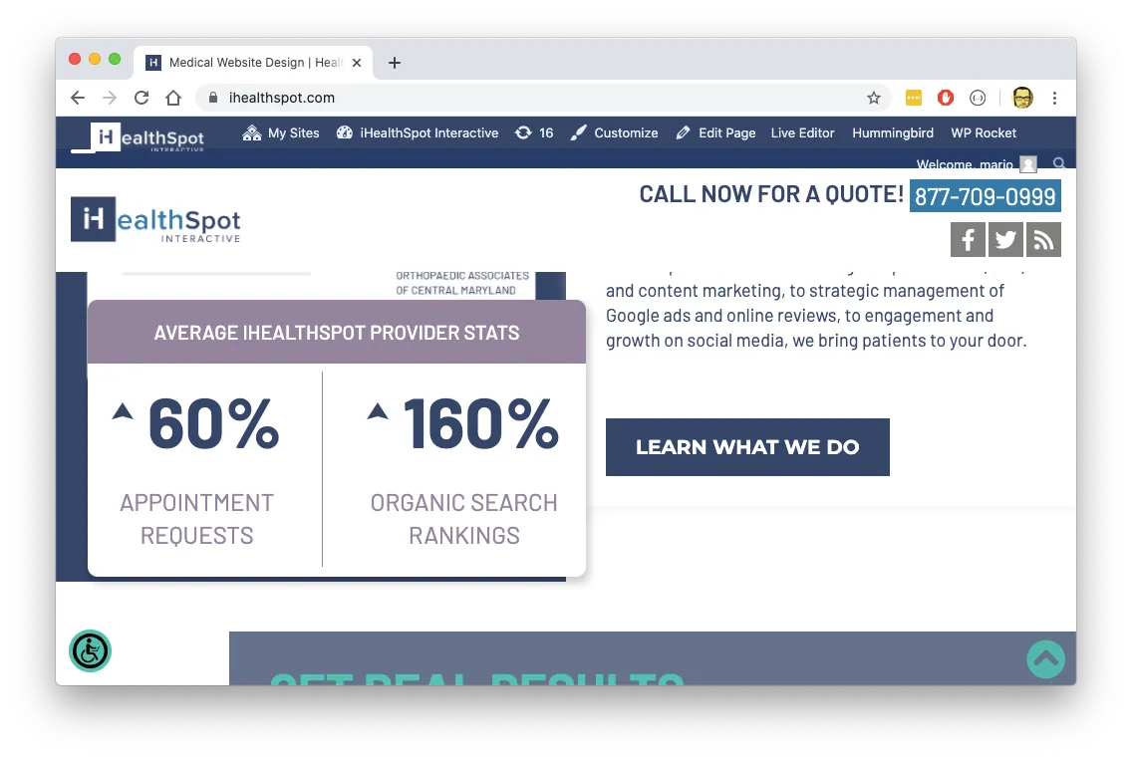
Task: Click the Average iHealthSpot Provider Stats heading
Action: pyautogui.click(x=337, y=333)
